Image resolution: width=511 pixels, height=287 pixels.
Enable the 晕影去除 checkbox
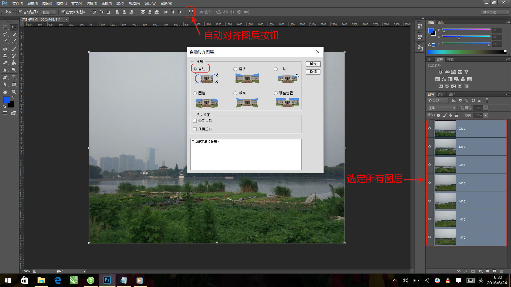(x=195, y=121)
